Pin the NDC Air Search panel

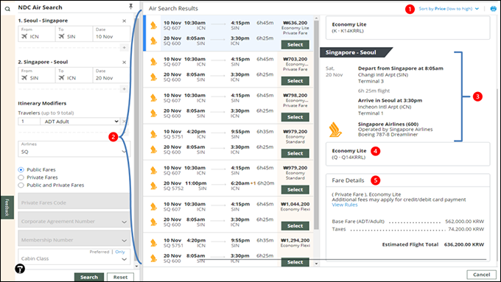[x=130, y=7]
